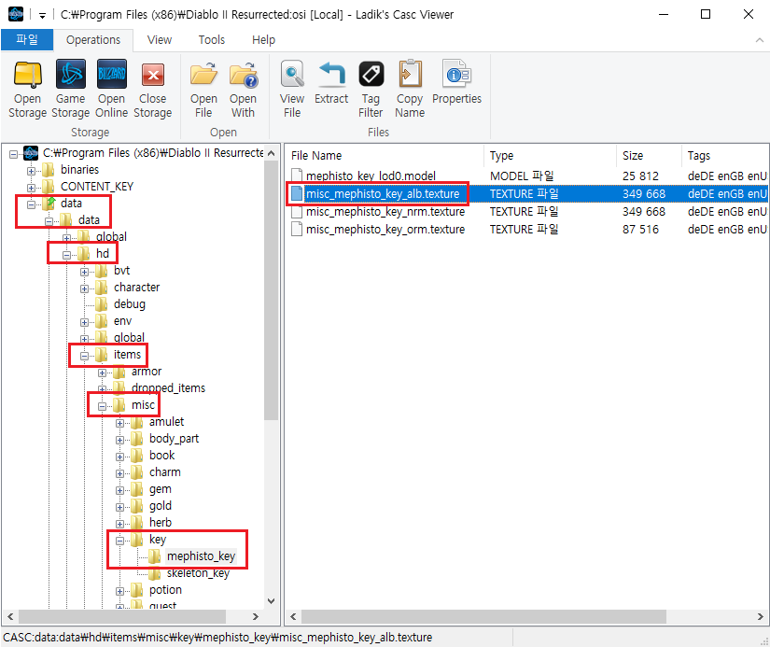770x647 pixels.
Task: Click the Close Storage red X icon
Action: click(153, 75)
